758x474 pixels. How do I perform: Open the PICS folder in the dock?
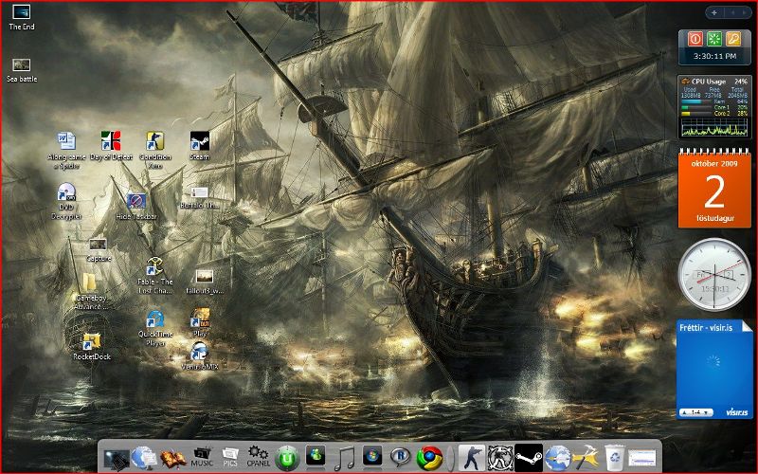(230, 458)
